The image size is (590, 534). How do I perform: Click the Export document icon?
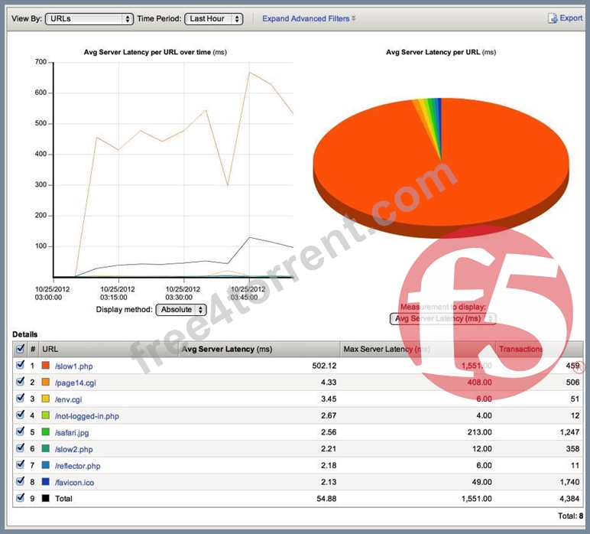click(553, 18)
